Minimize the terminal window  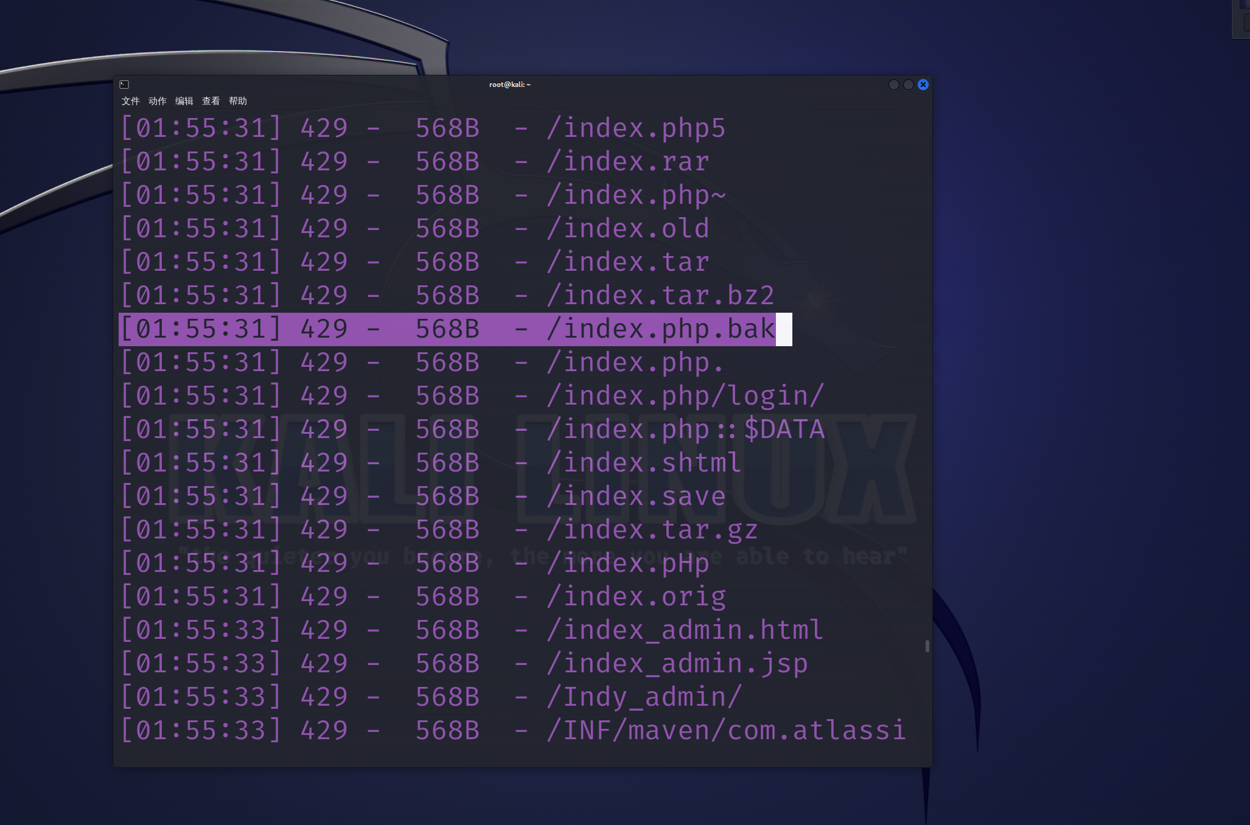click(893, 85)
